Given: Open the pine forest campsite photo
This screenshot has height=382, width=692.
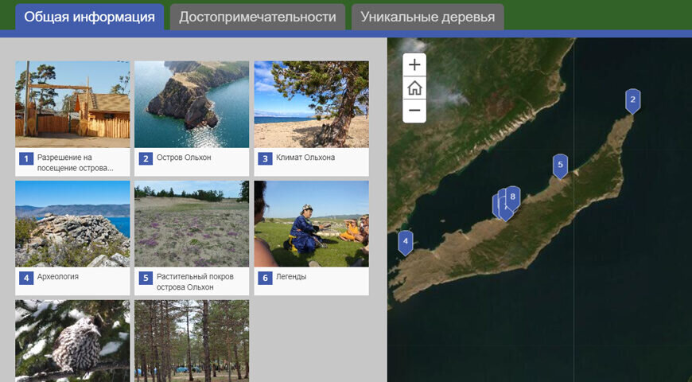Looking at the screenshot, I should pyautogui.click(x=192, y=341).
